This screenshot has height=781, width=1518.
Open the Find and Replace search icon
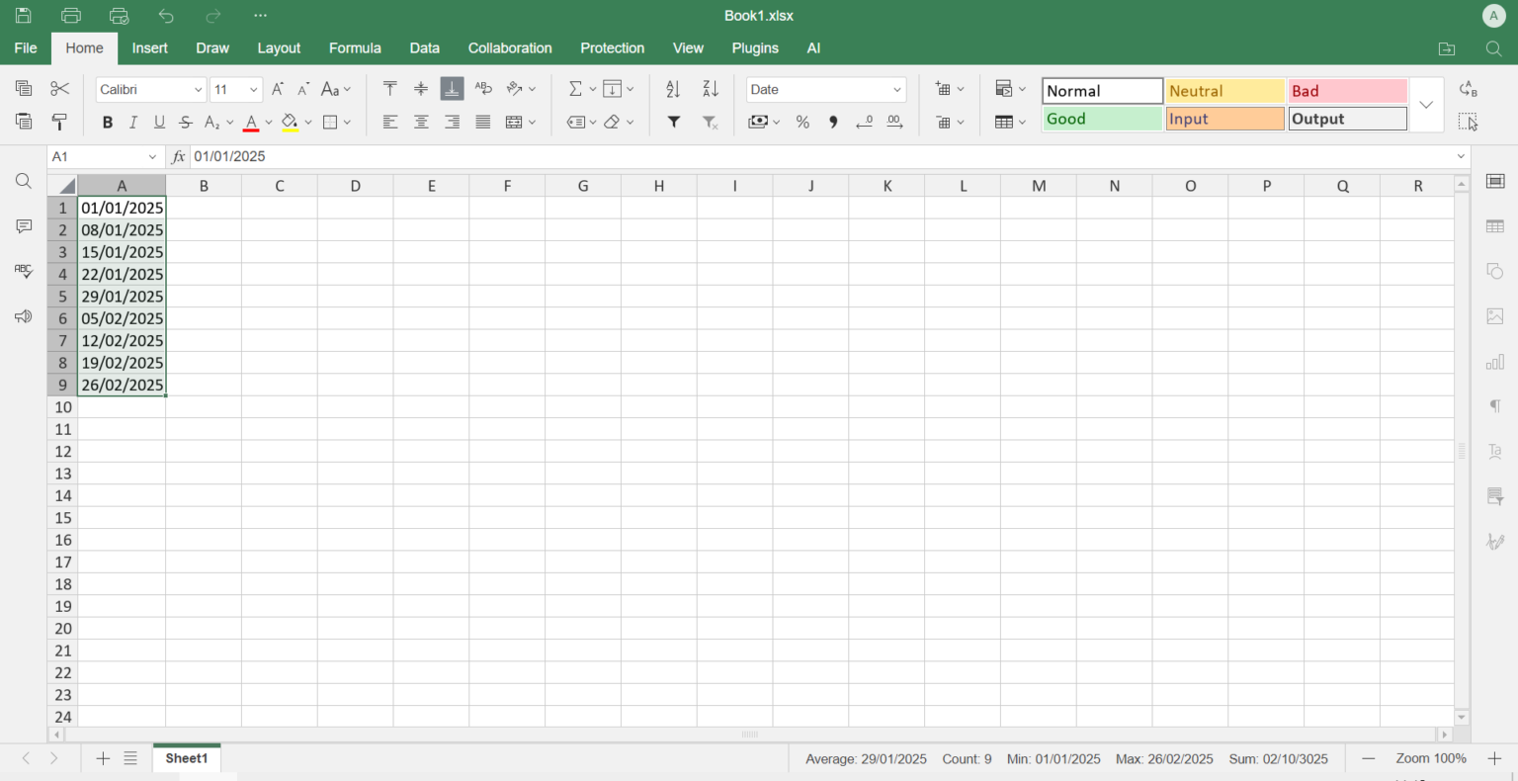tap(23, 181)
